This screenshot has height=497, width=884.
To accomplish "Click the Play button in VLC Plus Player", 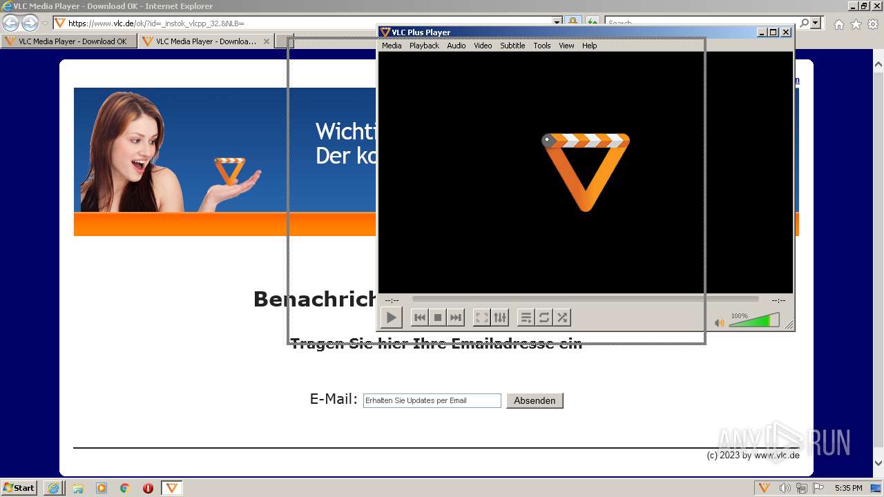I will point(391,318).
